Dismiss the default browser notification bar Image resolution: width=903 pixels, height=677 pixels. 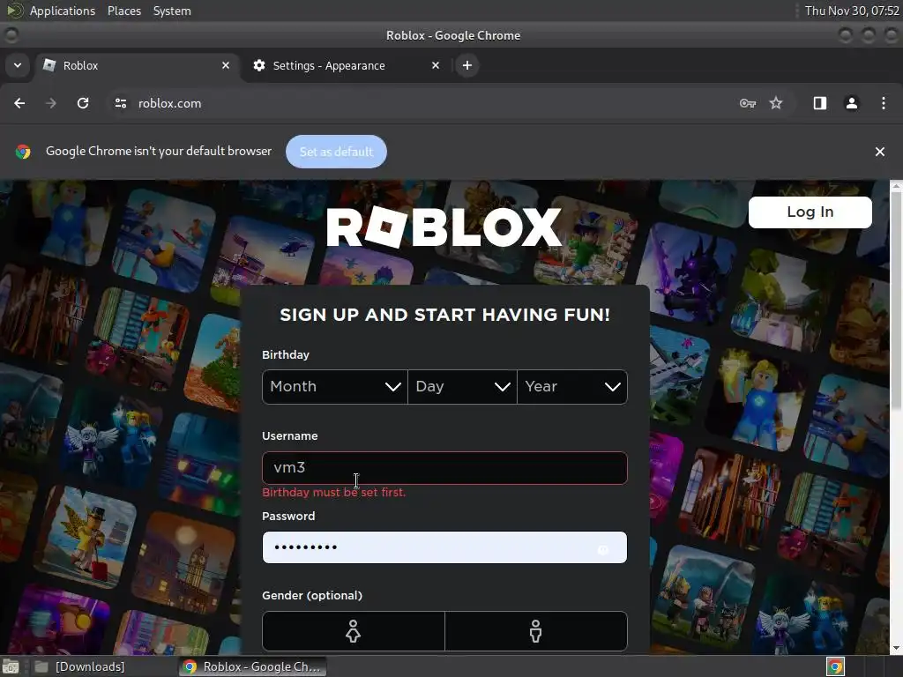pos(879,152)
